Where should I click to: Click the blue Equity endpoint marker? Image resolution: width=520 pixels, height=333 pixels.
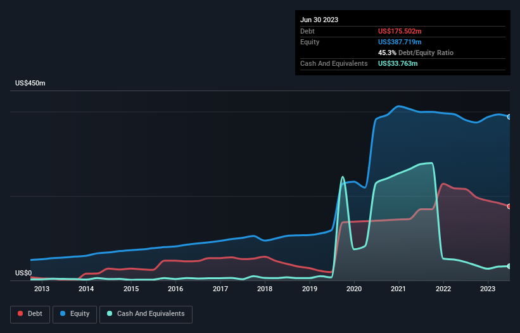[509, 116]
